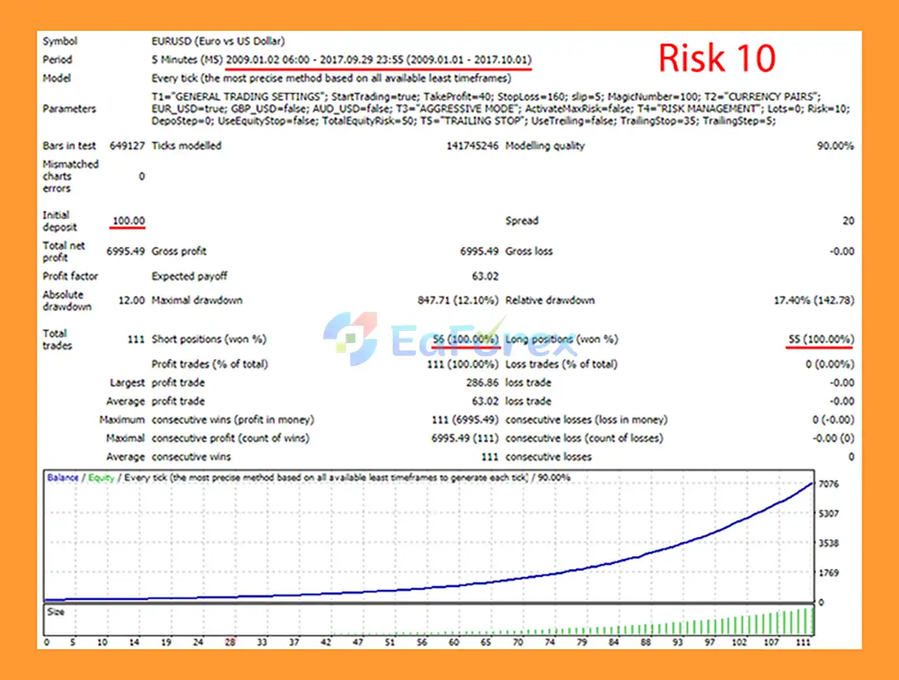Click the red 'Risk 10' heading
The width and height of the screenshot is (899, 680).
pos(716,58)
